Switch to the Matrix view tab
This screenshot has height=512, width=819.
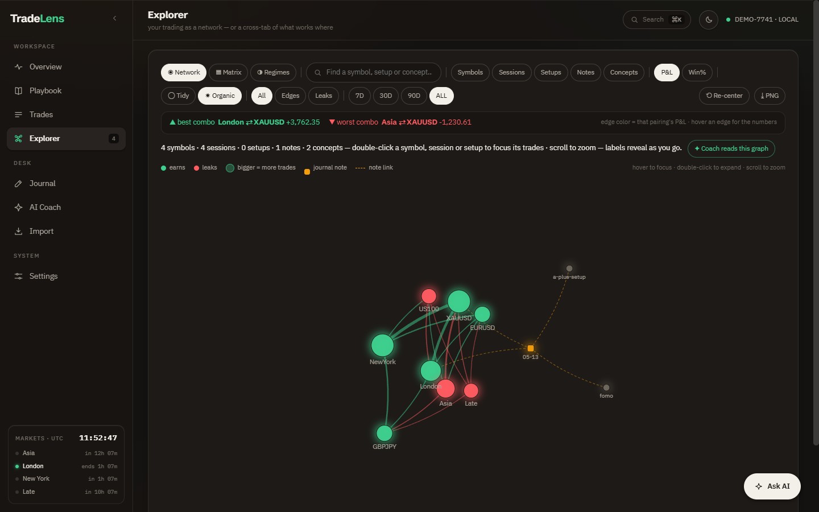[228, 72]
